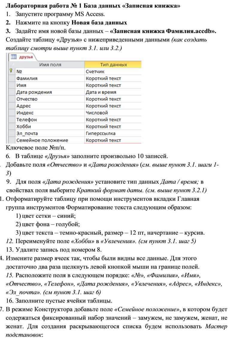Click the Счетчик data type cell
The image size is (244, 340).
pyautogui.click(x=113, y=71)
